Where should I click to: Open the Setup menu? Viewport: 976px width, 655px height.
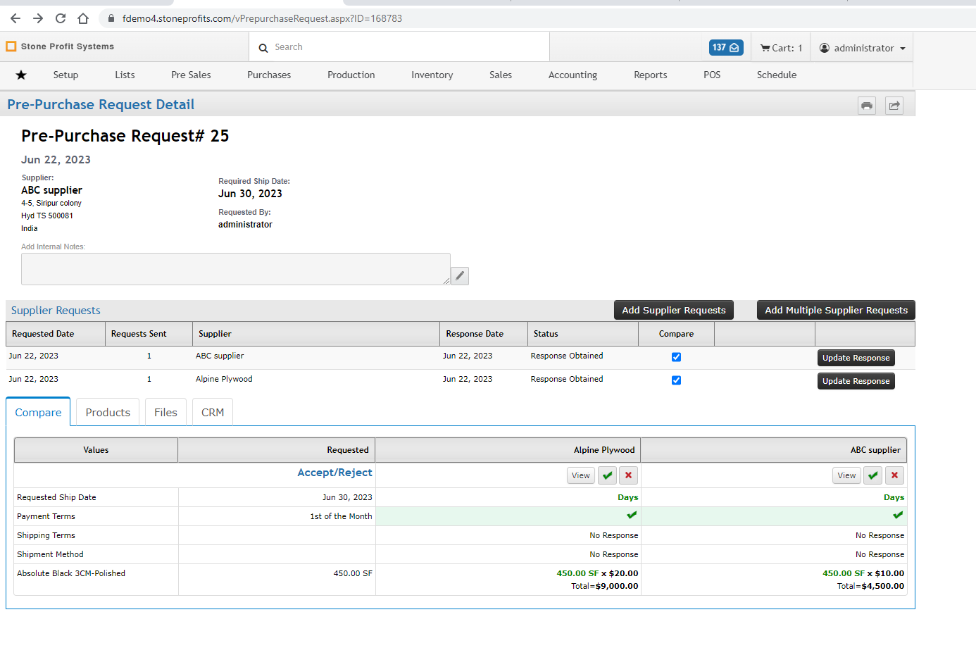[65, 75]
